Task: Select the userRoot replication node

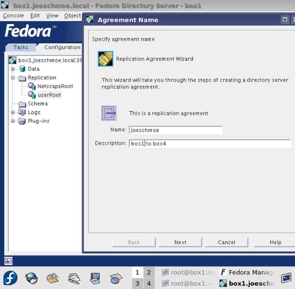Action: pyautogui.click(x=49, y=95)
